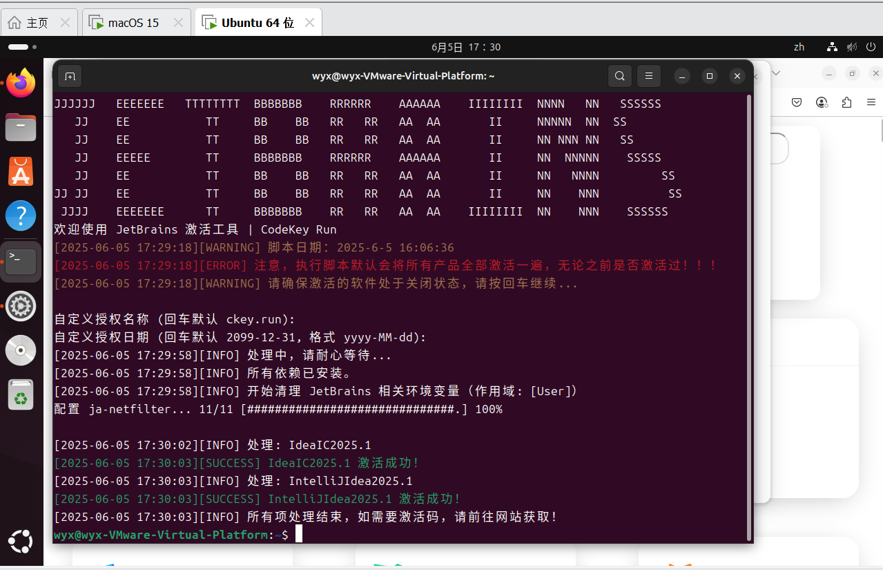Expand Firefox tab list chevron

pos(776,73)
